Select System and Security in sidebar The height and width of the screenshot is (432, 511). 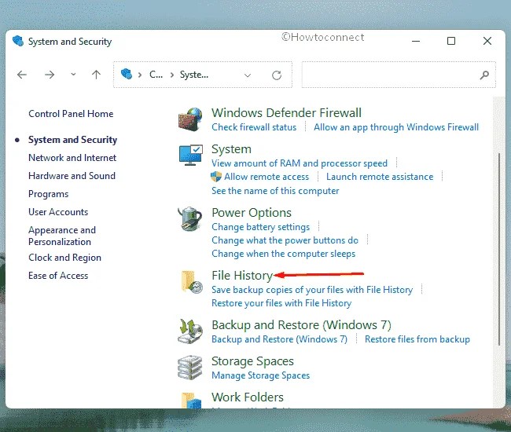click(x=72, y=140)
